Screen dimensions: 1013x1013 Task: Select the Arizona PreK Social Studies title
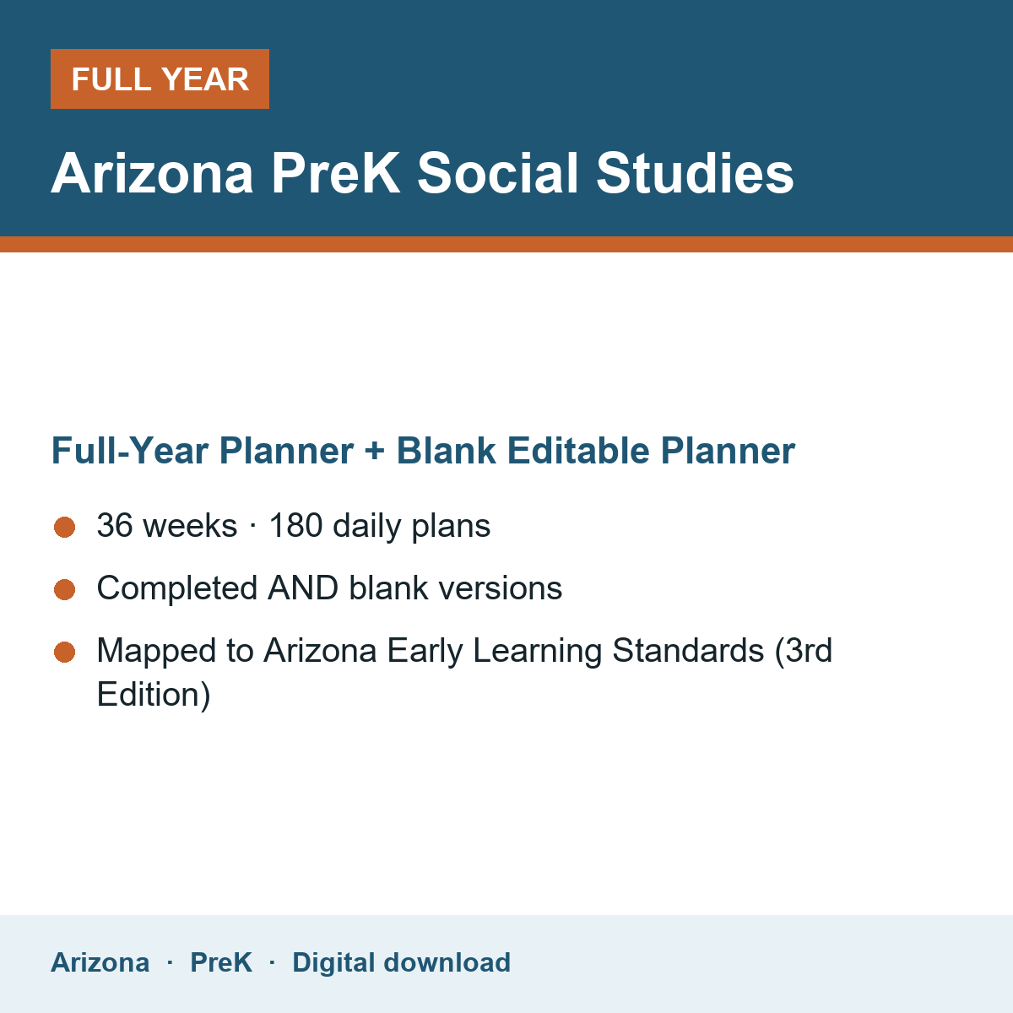click(x=422, y=173)
